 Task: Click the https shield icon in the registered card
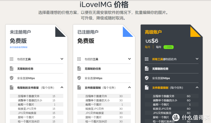coord(79,78)
